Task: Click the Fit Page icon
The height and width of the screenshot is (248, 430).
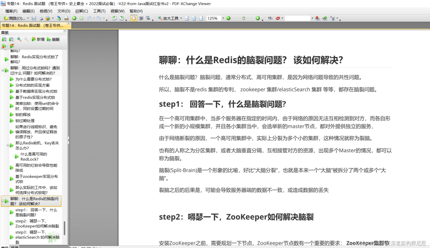Action: 194,18
